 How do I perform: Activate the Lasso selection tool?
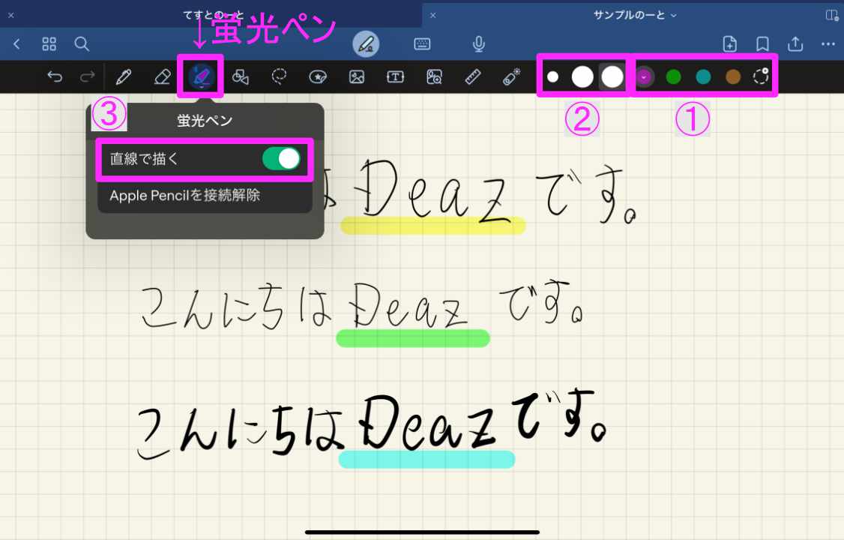[x=279, y=76]
